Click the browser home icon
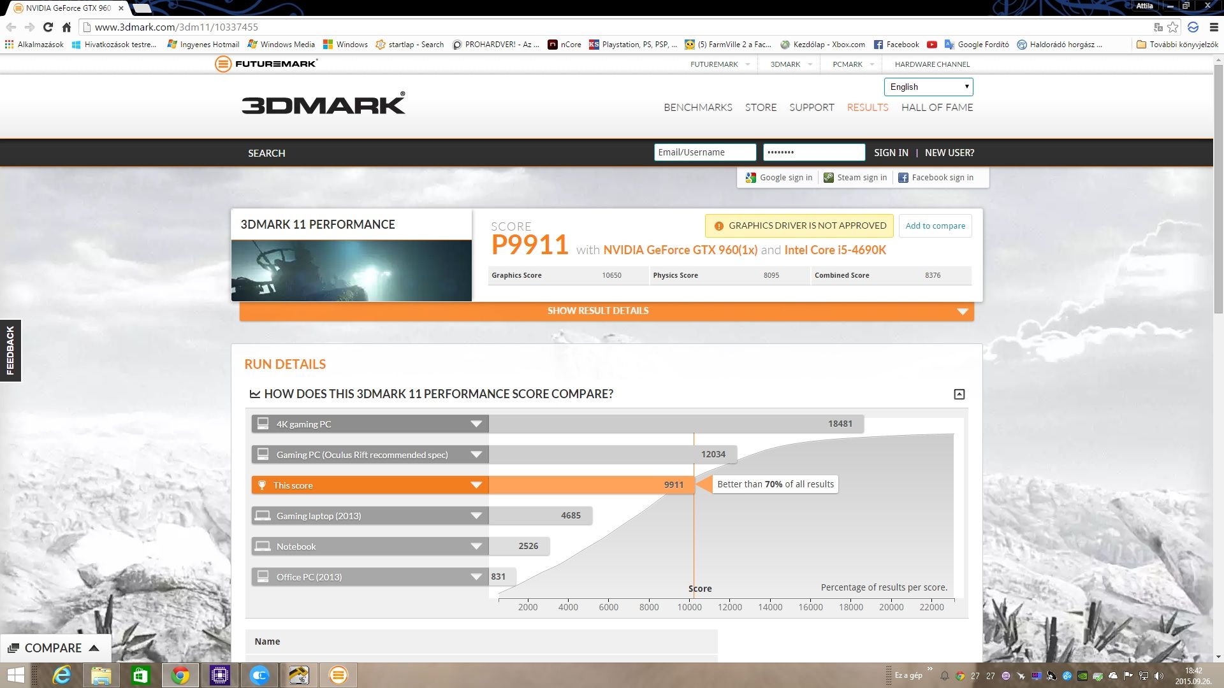 (66, 27)
